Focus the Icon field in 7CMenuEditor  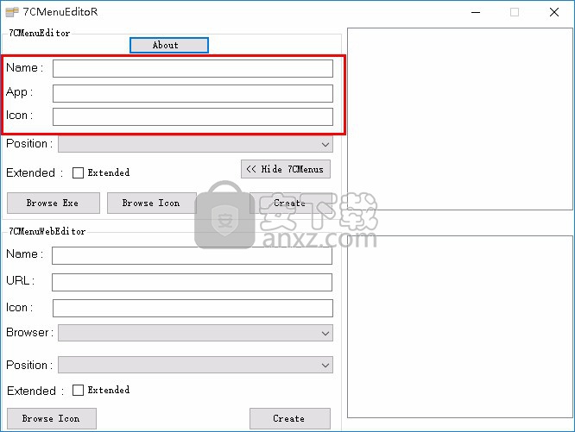click(x=193, y=116)
